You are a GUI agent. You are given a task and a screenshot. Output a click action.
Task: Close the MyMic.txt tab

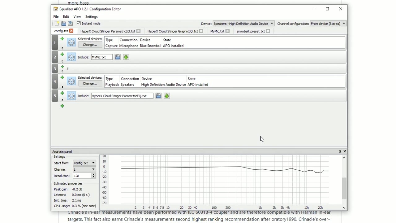227,31
